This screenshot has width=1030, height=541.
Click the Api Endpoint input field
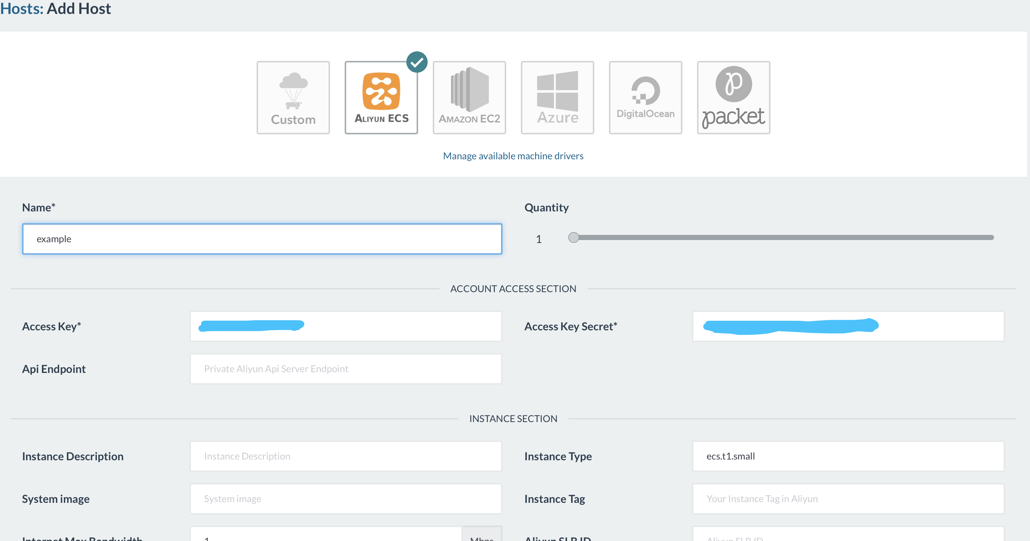tap(345, 368)
